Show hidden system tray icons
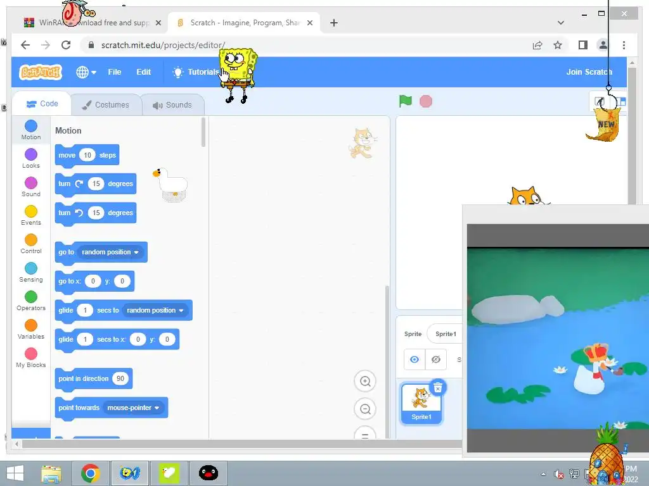This screenshot has height=486, width=649. 543,474
